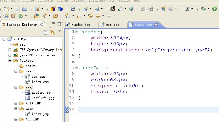Image resolution: width=219 pixels, height=122 pixels.
Task: Click the Save icon in toolbar
Action: (17, 9)
